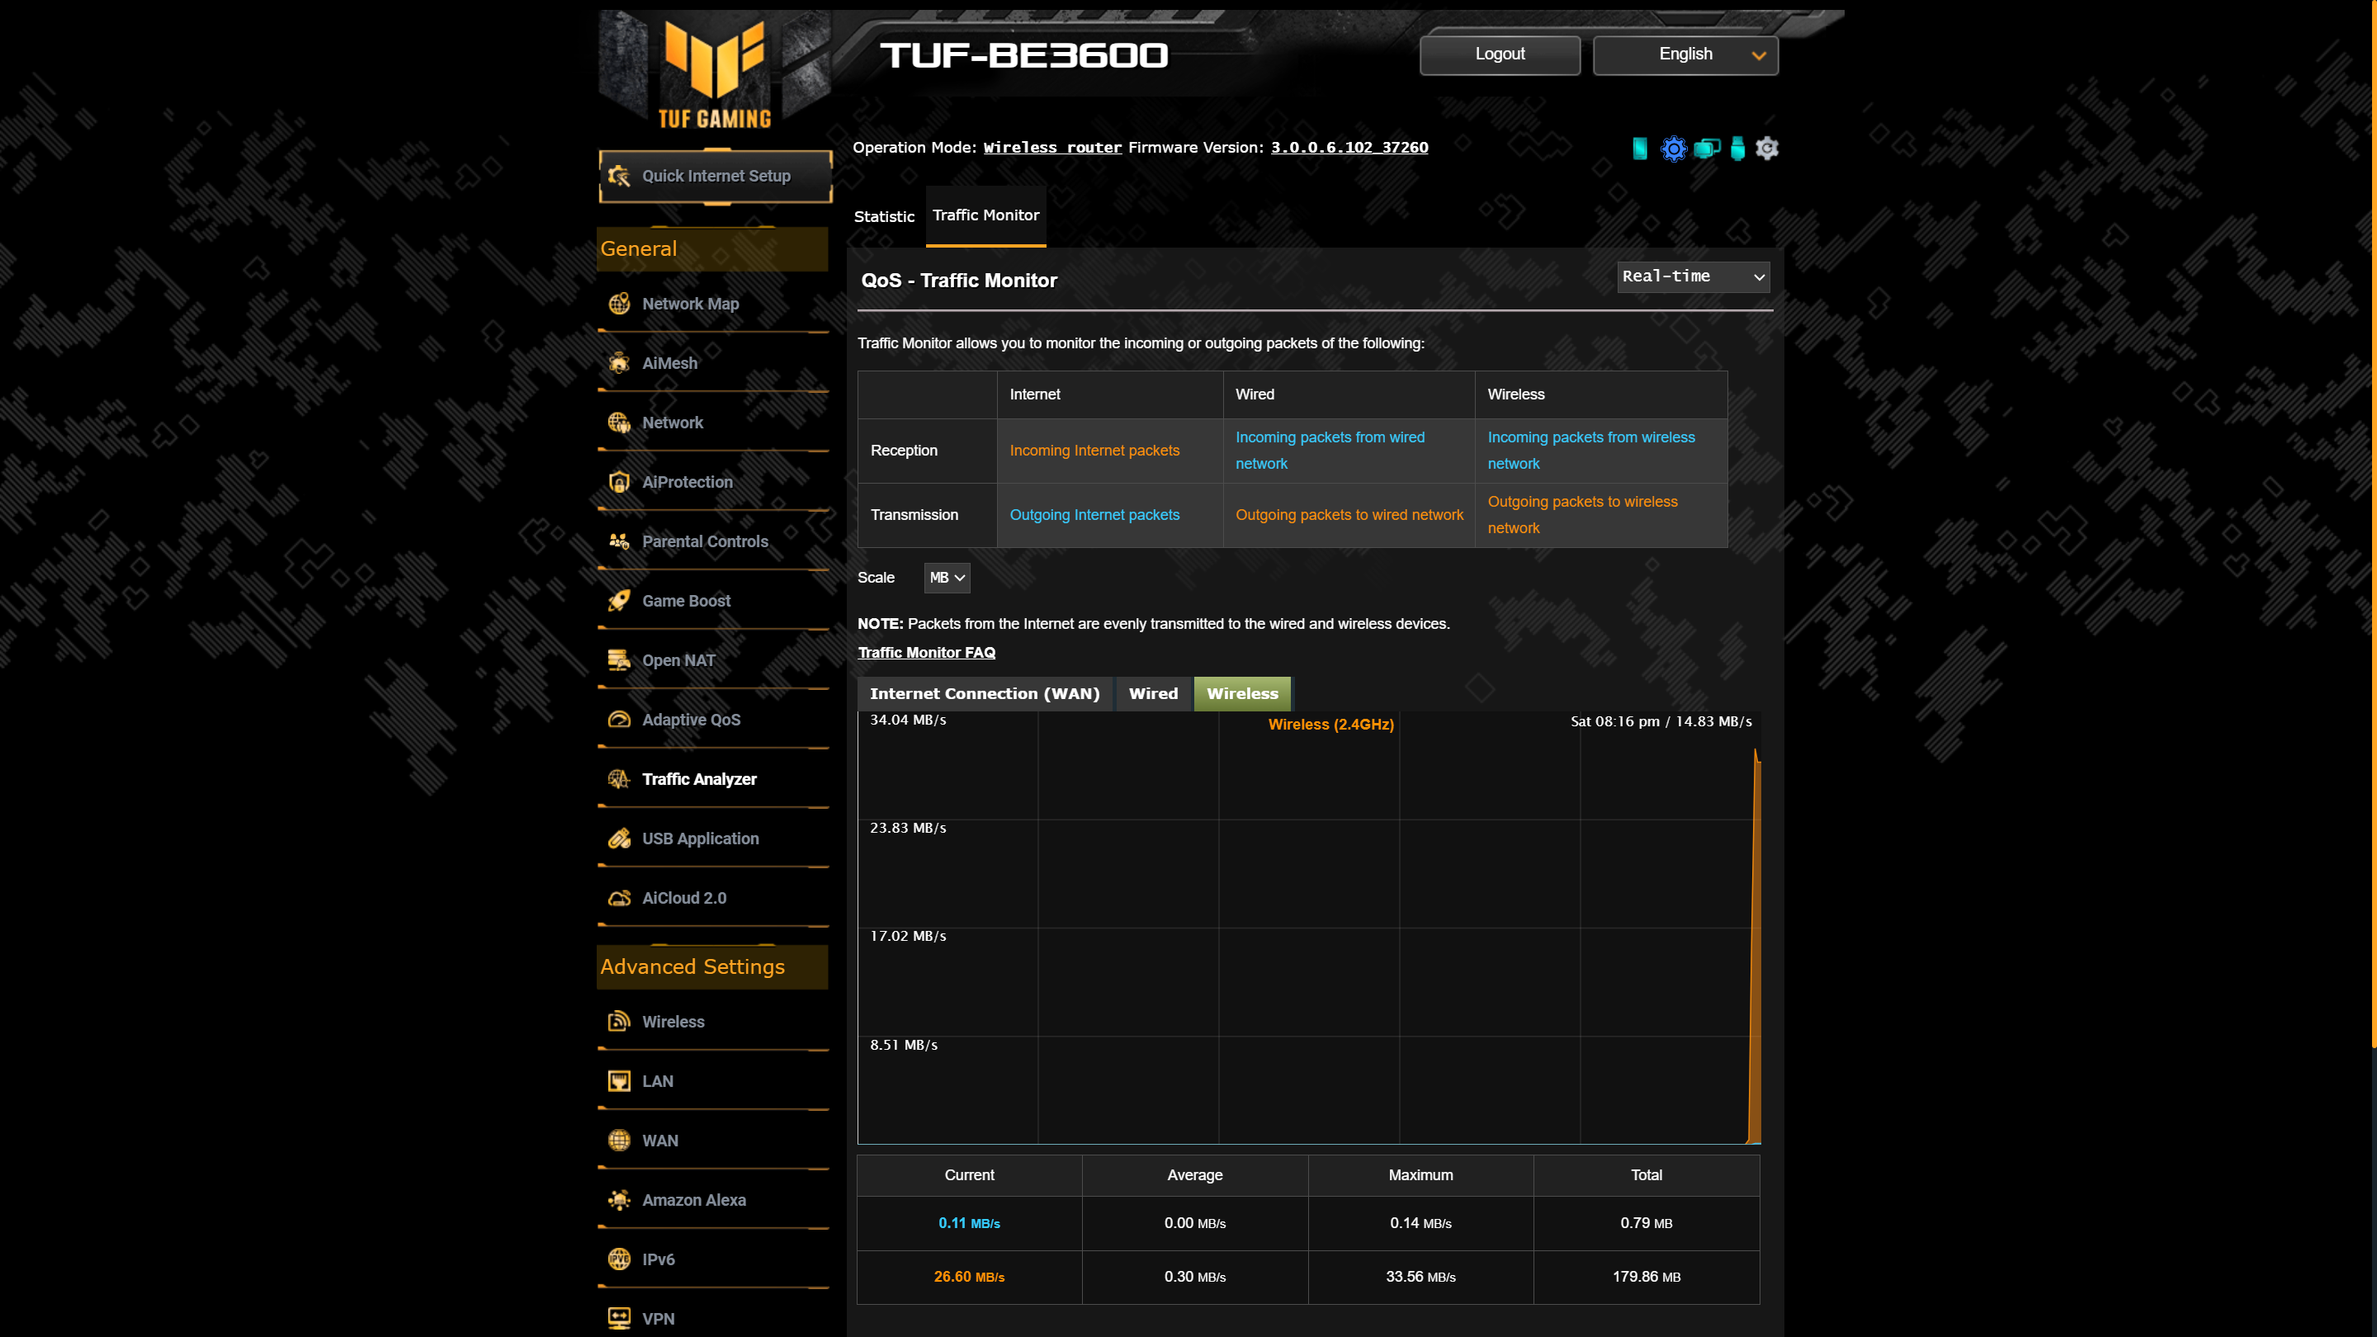Screen dimensions: 2377x1337
Task: Click the mobile app phone status icon
Action: coord(1640,148)
